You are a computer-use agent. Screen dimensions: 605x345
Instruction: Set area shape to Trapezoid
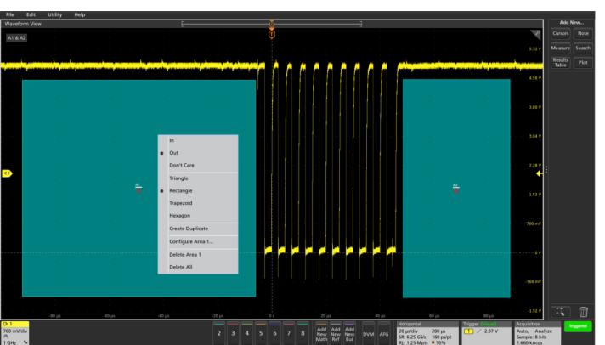[198, 203]
